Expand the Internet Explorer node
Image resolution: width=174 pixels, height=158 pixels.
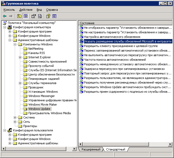click(20, 57)
